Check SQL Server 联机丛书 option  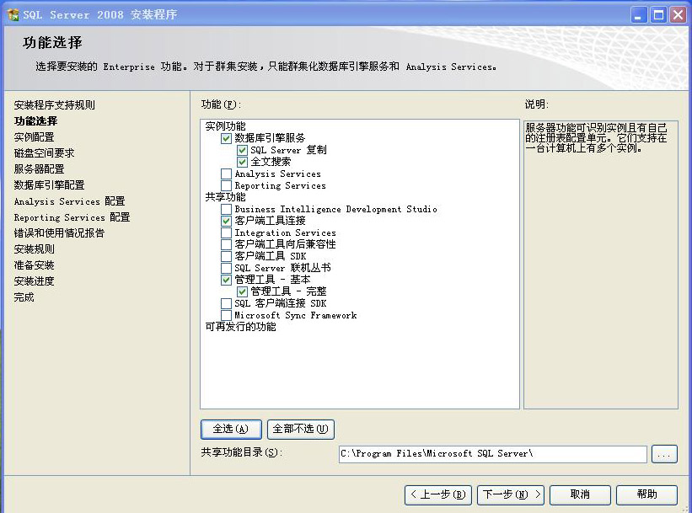point(226,268)
